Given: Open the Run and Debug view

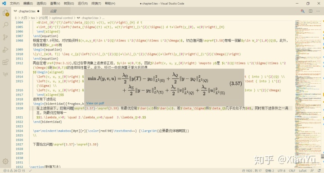Looking at the screenshot, I should point(5,50).
